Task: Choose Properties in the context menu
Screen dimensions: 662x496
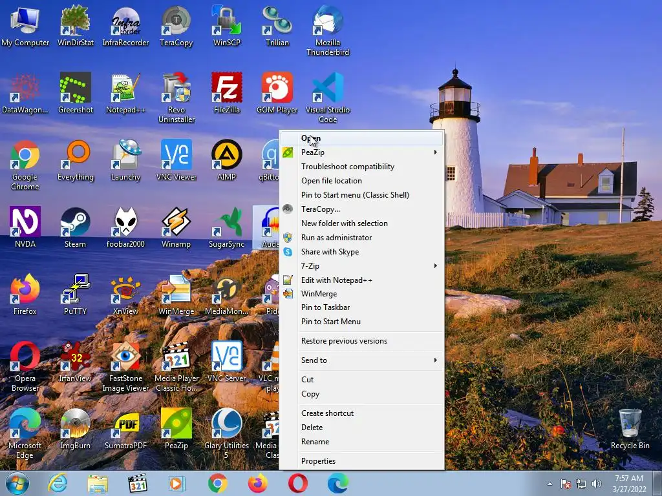Action: coord(362,461)
